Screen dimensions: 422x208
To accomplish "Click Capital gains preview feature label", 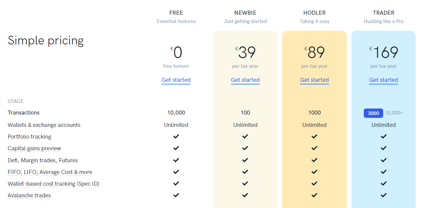I will pos(34,148).
